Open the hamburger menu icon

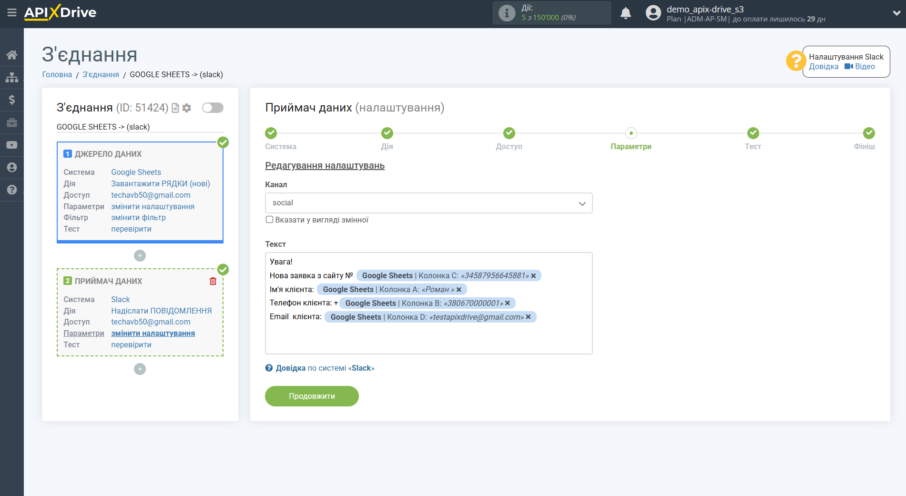coord(12,13)
